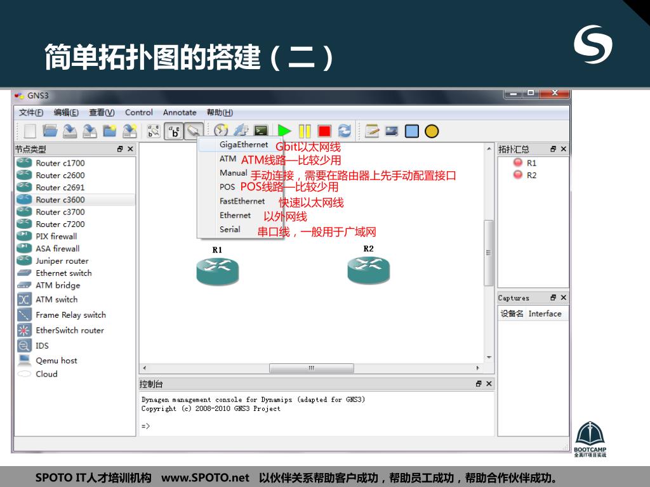Click the Save project icon
The image size is (650, 487).
coord(70,131)
